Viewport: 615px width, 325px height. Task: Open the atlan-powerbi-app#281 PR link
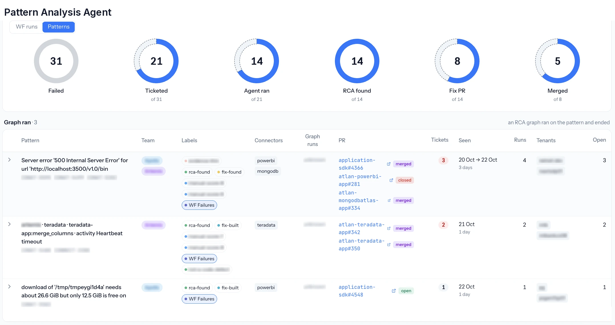pos(360,180)
